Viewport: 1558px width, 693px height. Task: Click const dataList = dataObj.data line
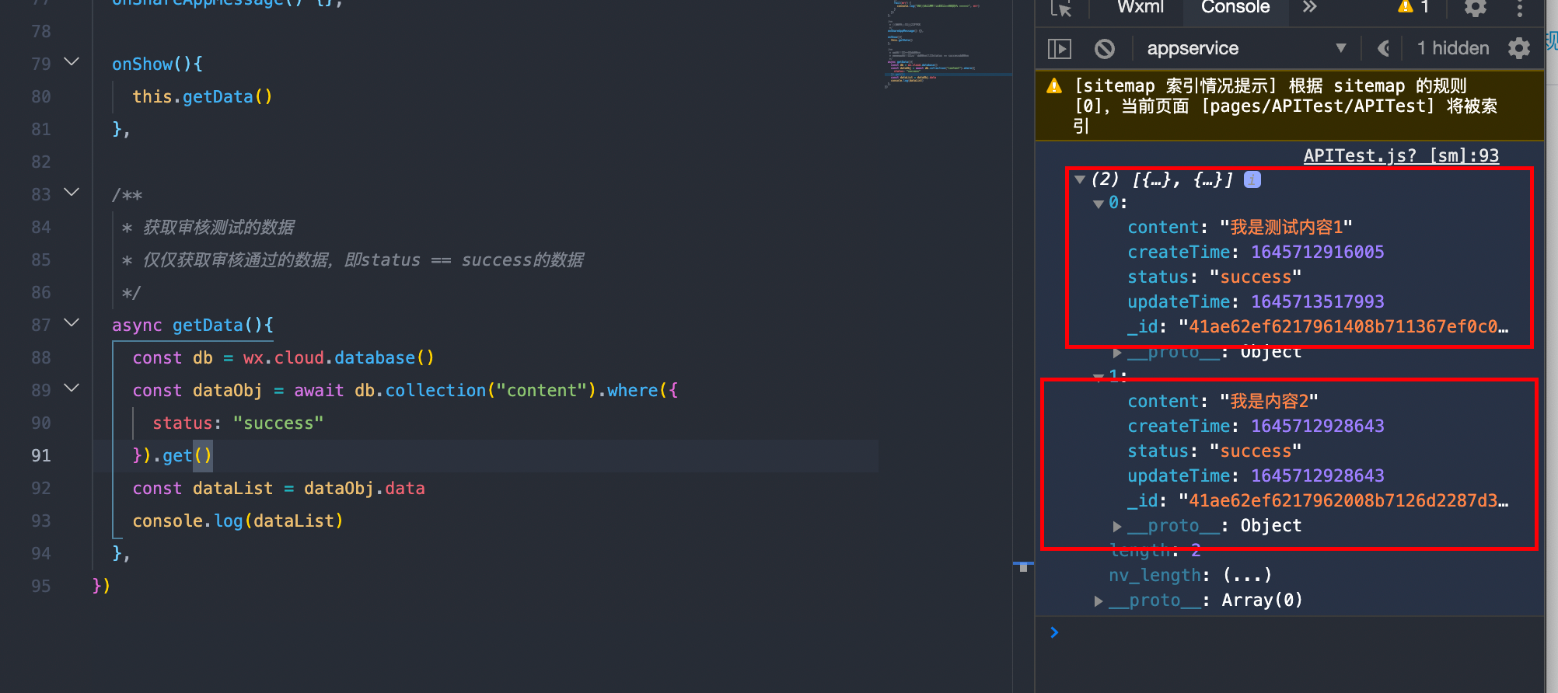[x=278, y=488]
